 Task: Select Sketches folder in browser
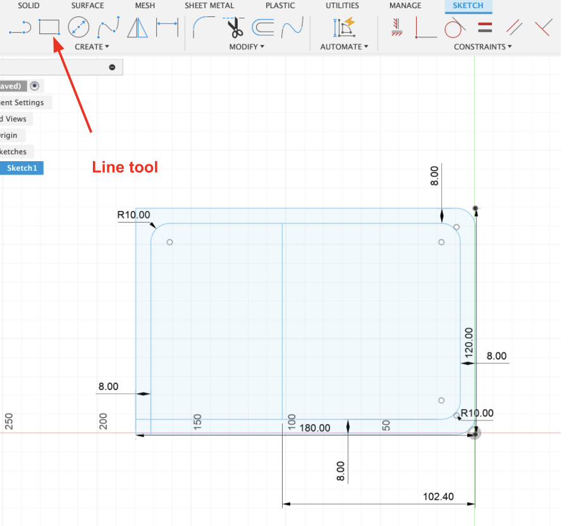13,152
